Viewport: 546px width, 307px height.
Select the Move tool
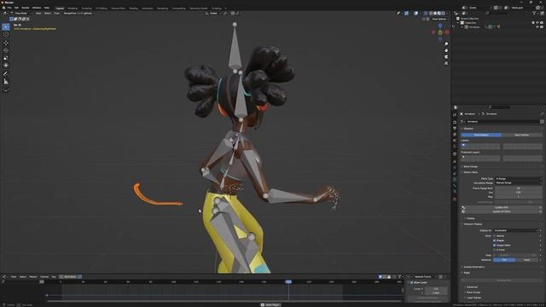pyautogui.click(x=6, y=43)
